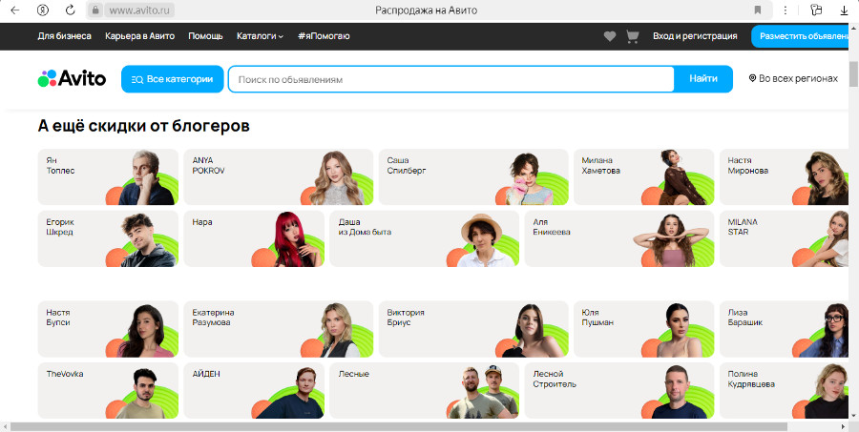859x432 pixels.
Task: Open the browser three-dot menu
Action: (x=785, y=10)
